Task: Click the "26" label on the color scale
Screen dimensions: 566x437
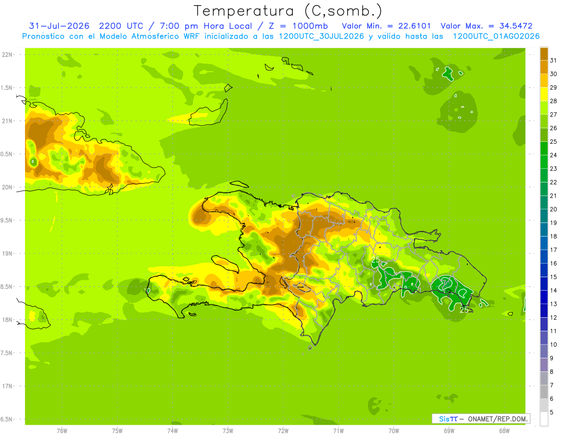Action: (554, 128)
